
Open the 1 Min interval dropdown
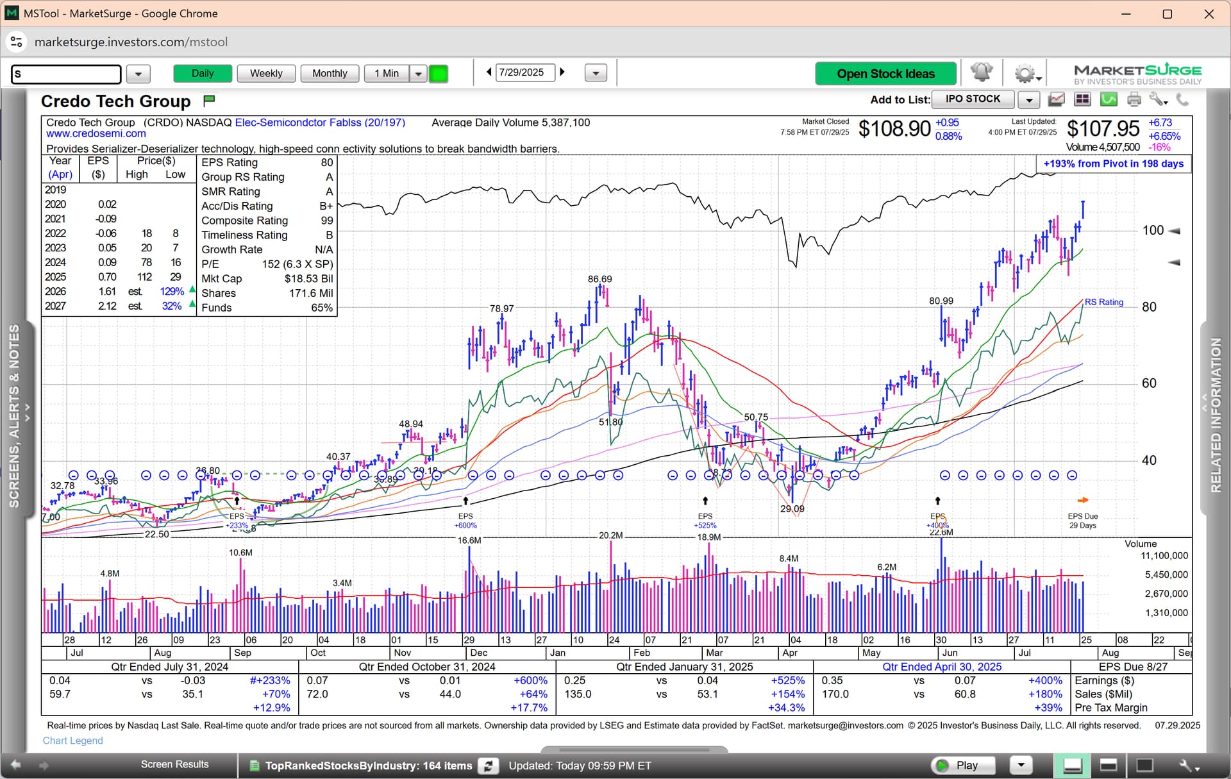[x=418, y=74]
